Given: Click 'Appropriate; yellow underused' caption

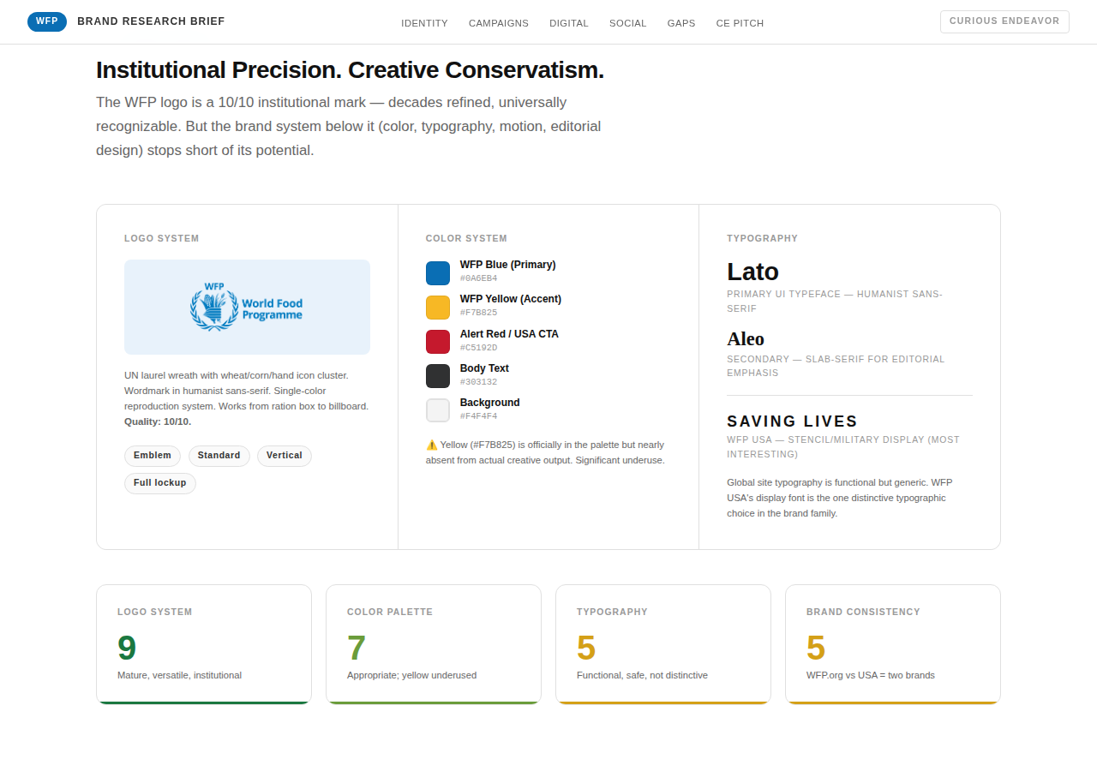Looking at the screenshot, I should pyautogui.click(x=411, y=675).
